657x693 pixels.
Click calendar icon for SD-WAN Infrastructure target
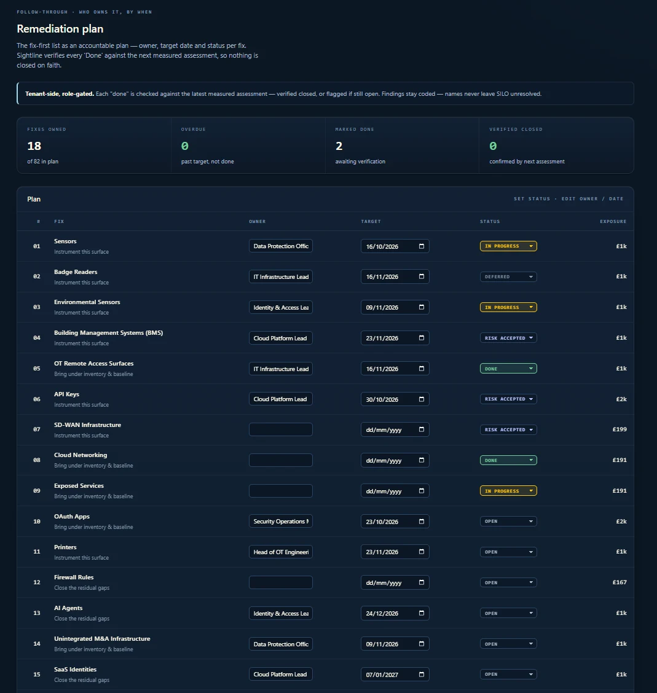422,429
